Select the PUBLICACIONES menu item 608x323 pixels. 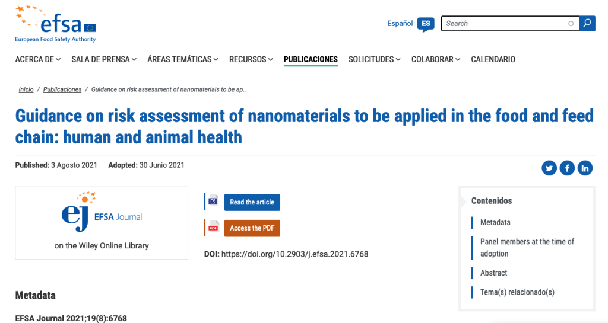pos(311,59)
